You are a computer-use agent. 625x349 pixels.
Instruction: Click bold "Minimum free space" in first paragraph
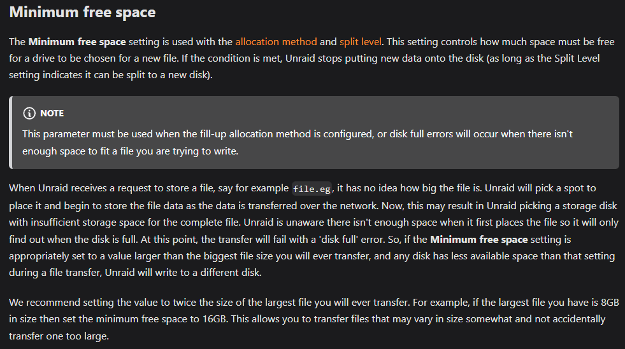coord(77,42)
